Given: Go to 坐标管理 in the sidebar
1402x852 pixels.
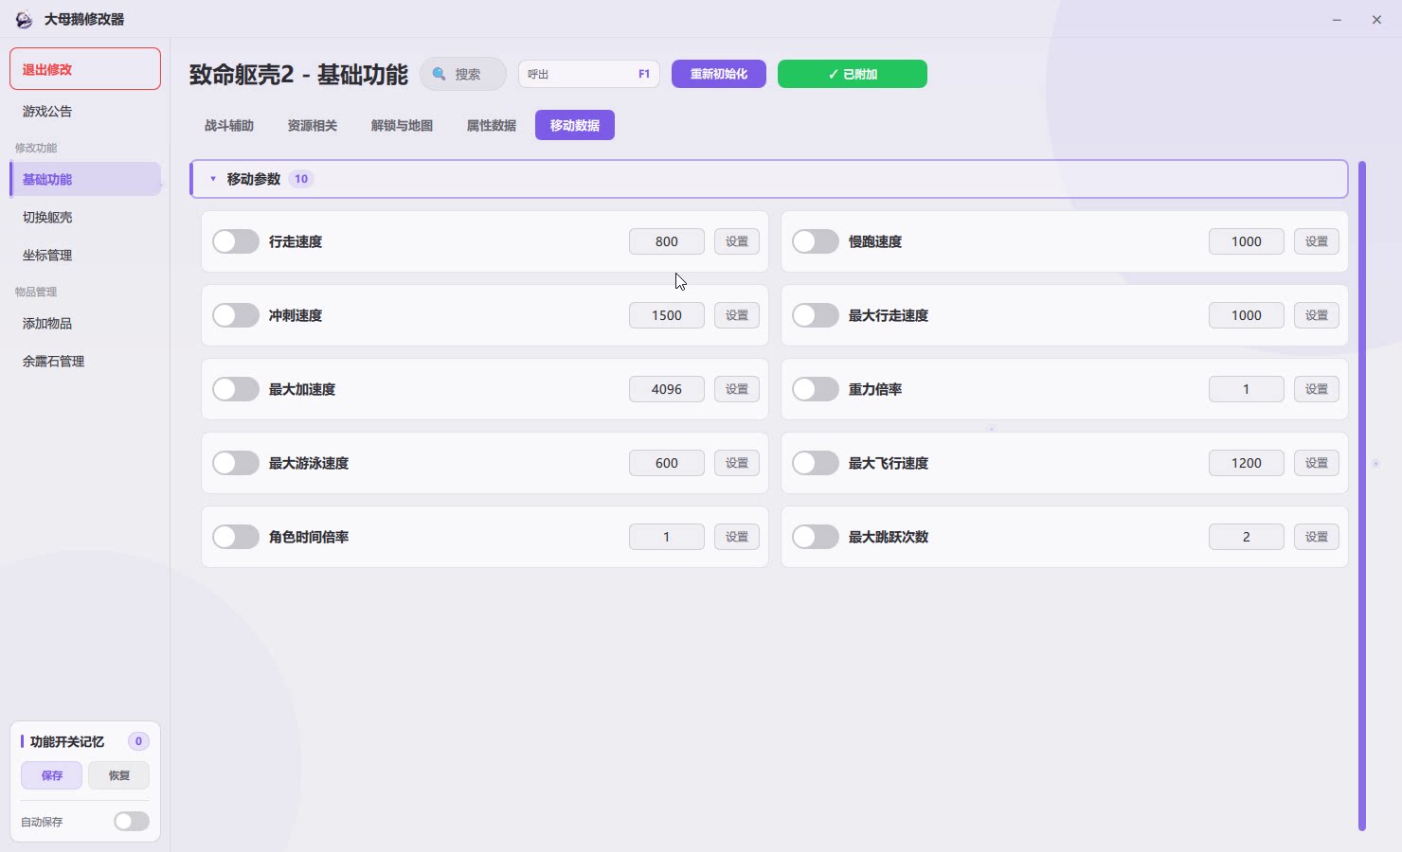Looking at the screenshot, I should pos(85,255).
